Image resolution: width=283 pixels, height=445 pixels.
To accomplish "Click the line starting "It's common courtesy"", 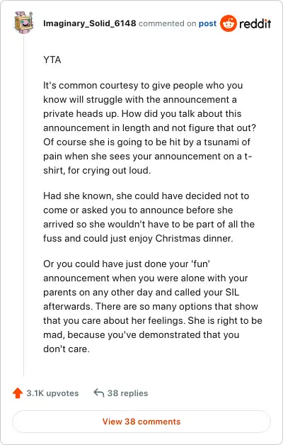I will pyautogui.click(x=143, y=86).
